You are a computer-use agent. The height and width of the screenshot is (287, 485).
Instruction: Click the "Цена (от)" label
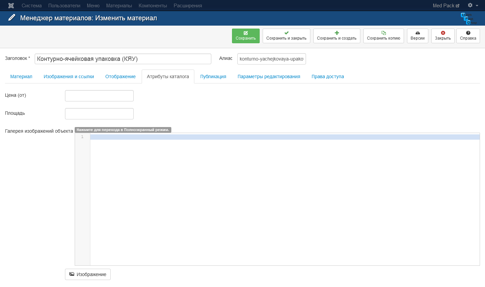coord(15,95)
